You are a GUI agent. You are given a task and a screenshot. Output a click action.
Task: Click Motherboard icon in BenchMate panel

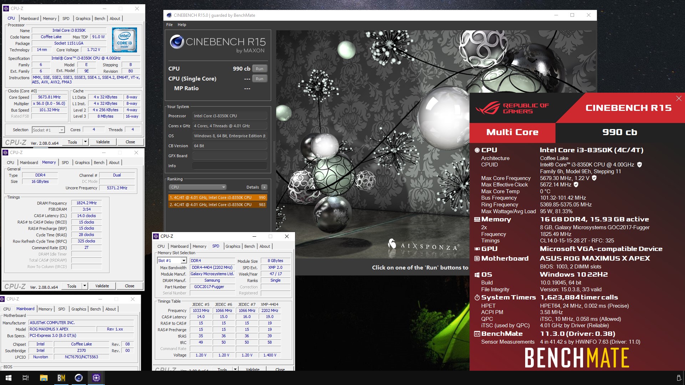click(x=477, y=258)
